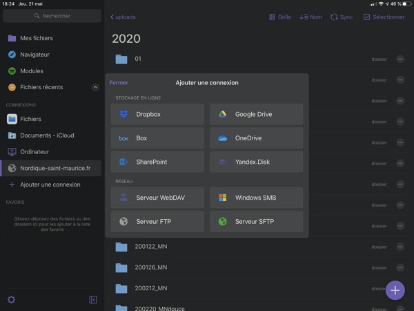Click the Rechercher search field

52,15
